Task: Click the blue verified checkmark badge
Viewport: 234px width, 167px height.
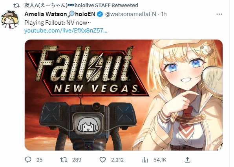Action: (x=100, y=14)
